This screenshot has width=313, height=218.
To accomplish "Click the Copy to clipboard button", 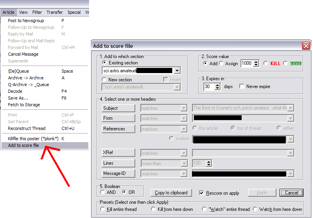I will pos(171,193).
